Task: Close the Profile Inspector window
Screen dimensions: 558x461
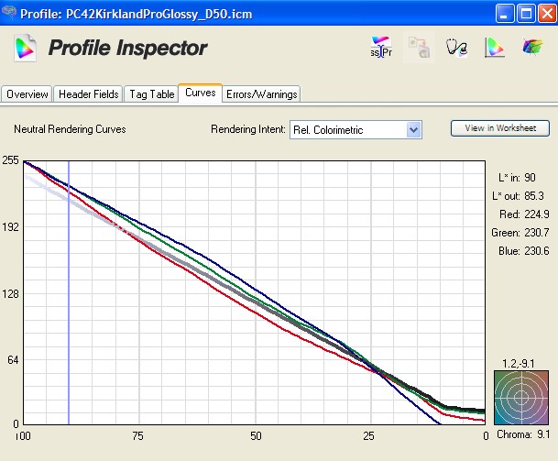Action: click(545, 14)
